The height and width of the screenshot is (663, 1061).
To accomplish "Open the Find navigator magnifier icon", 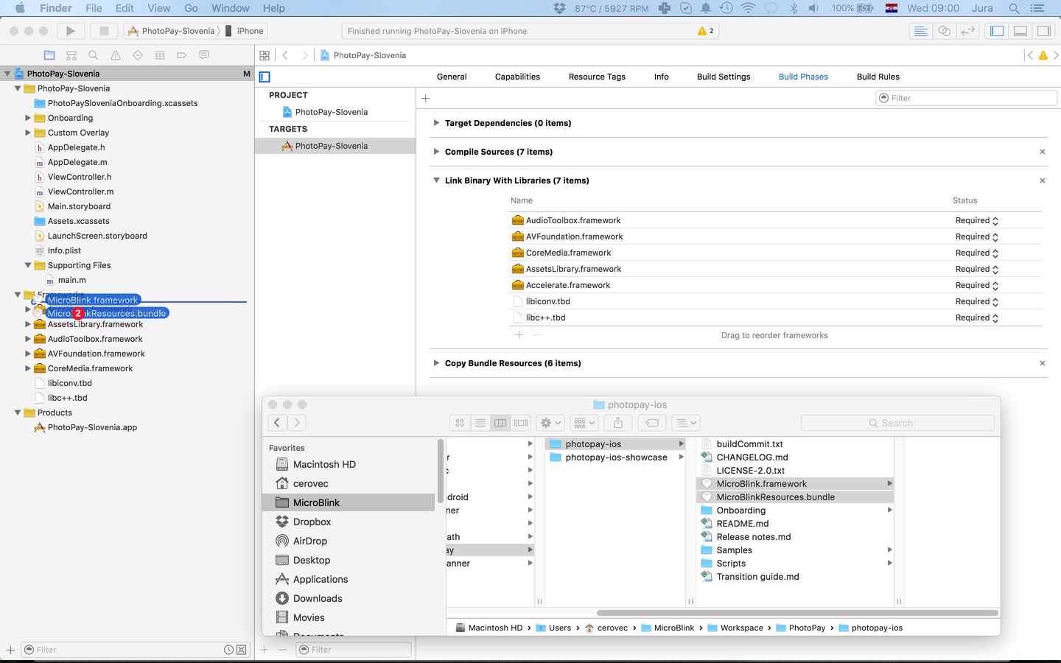I will [94, 55].
